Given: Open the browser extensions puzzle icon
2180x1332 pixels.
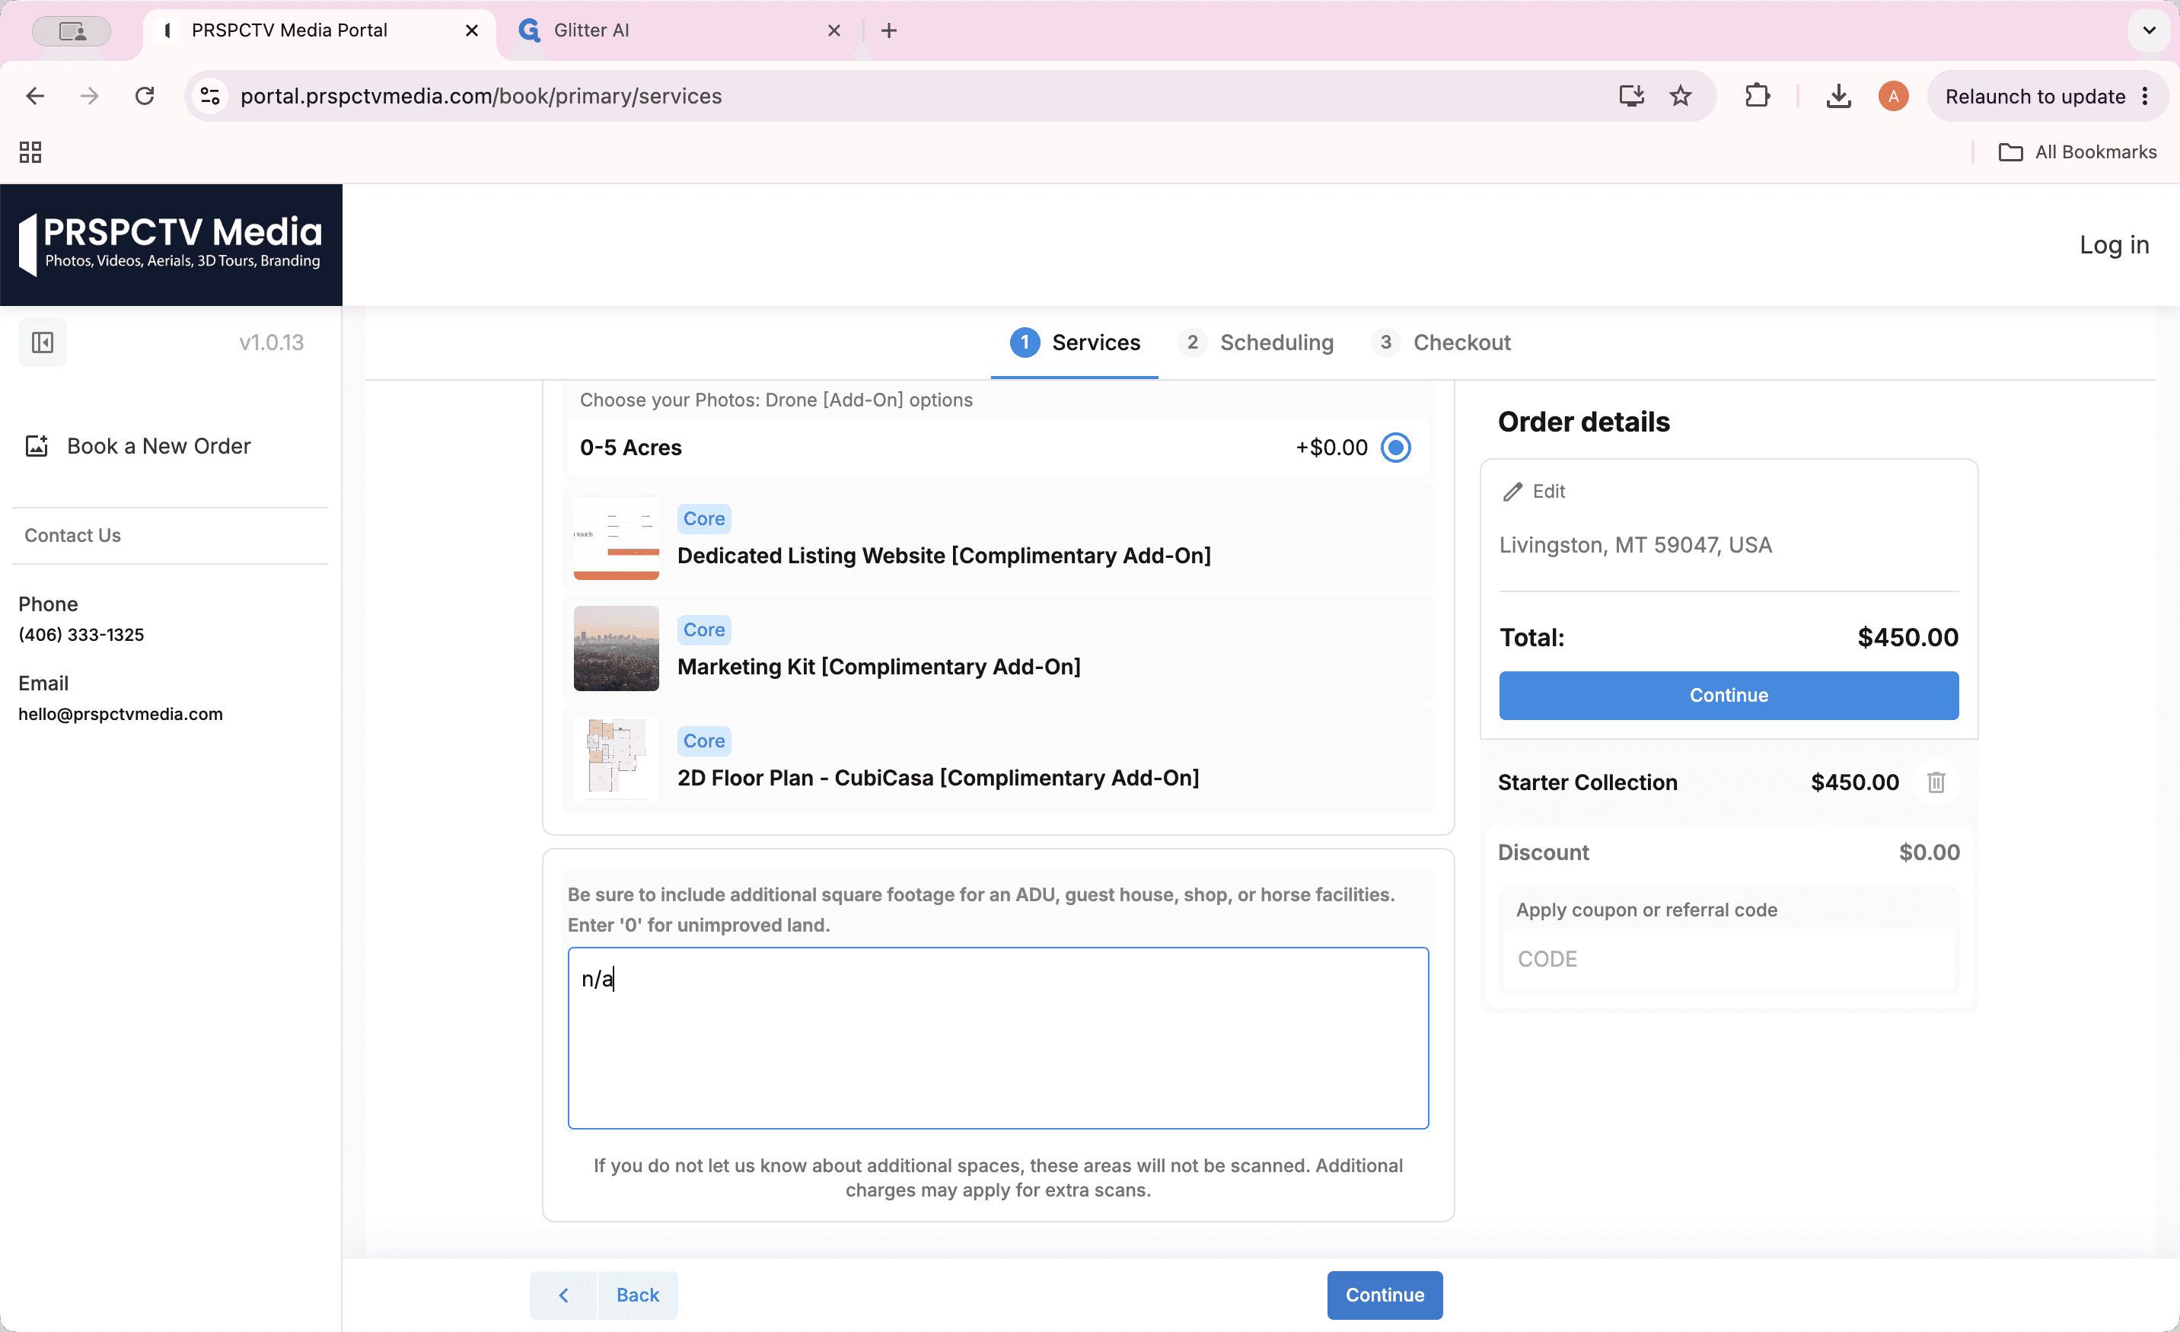Looking at the screenshot, I should pos(1757,95).
